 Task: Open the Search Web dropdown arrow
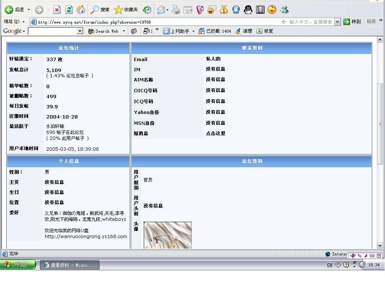point(124,31)
